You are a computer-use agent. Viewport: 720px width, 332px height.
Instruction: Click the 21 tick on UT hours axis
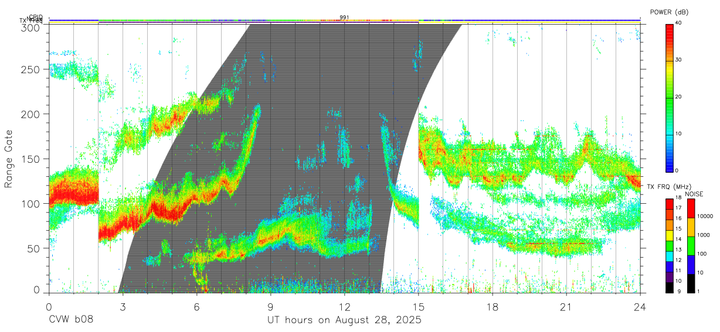click(566, 307)
